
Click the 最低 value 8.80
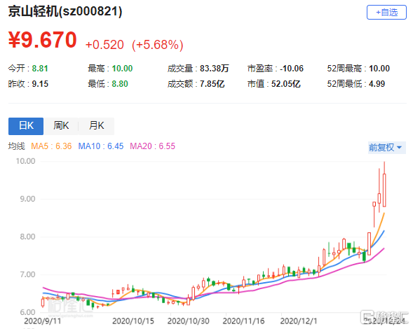tap(120, 84)
